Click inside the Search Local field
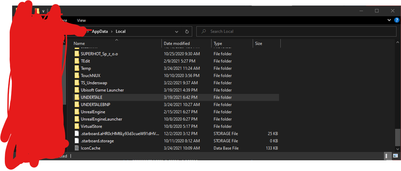Screen dimensions: 401x171 [x=297, y=31]
